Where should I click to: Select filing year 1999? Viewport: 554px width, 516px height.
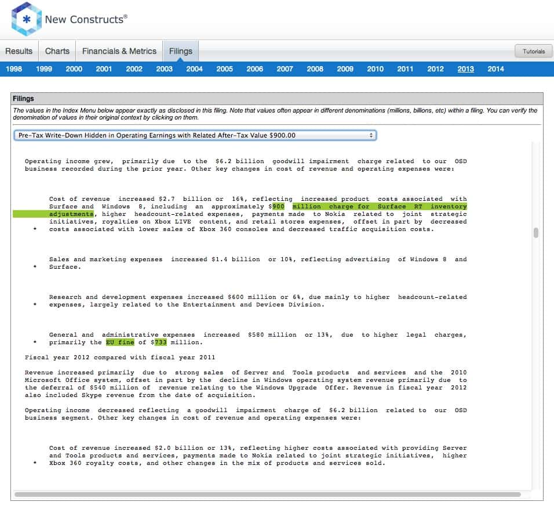(44, 69)
